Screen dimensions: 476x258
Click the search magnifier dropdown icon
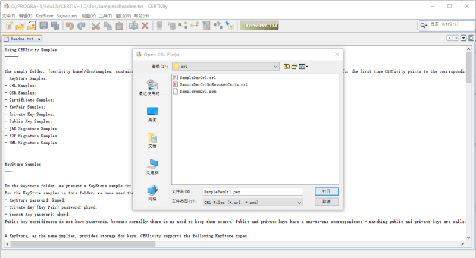tap(424, 26)
